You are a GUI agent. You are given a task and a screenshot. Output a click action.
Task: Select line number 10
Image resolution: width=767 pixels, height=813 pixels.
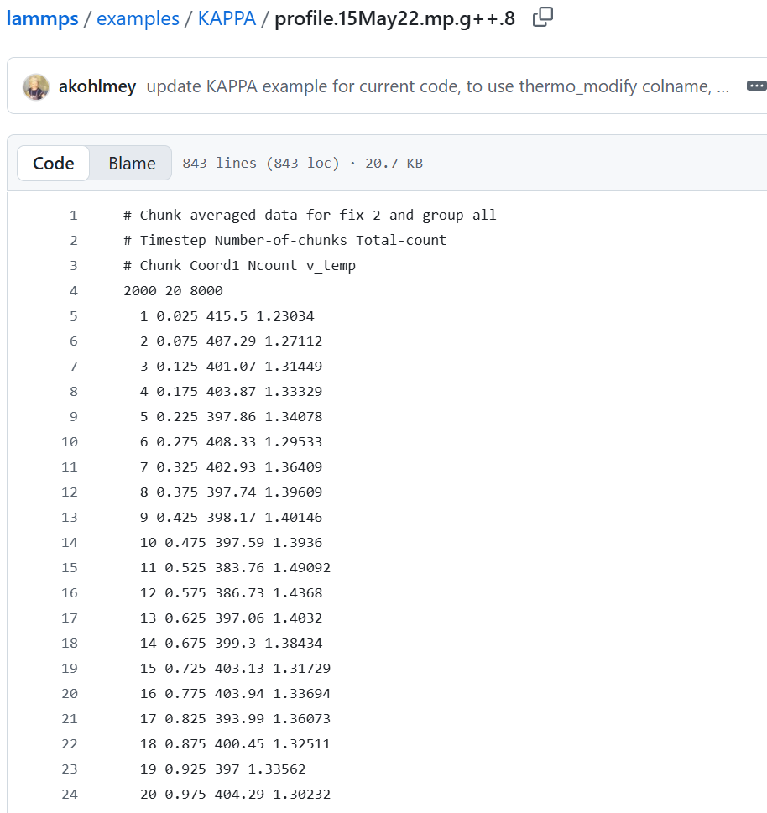click(70, 442)
